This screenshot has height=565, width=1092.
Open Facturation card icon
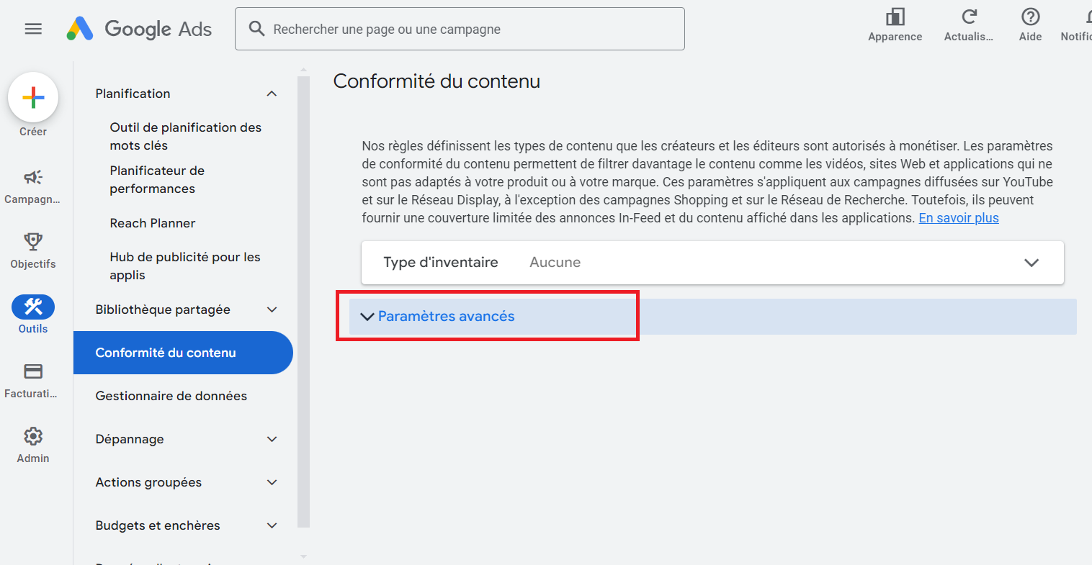pyautogui.click(x=33, y=371)
